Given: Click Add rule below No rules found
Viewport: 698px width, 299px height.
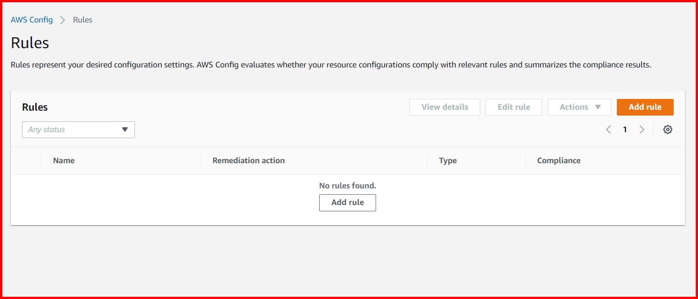Looking at the screenshot, I should 347,202.
